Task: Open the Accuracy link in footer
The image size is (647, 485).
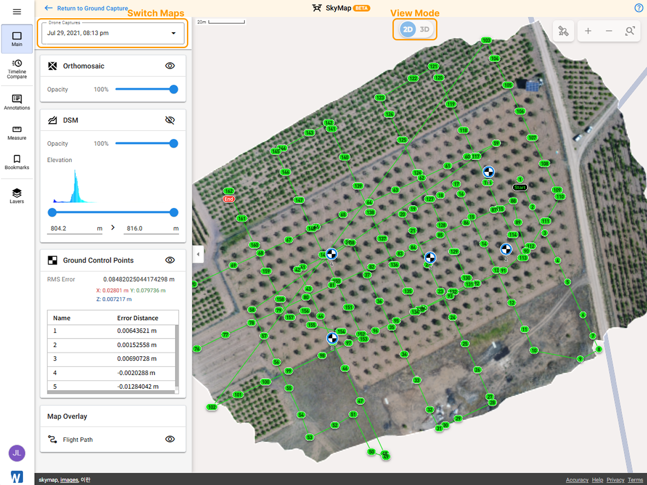Action: pyautogui.click(x=577, y=480)
